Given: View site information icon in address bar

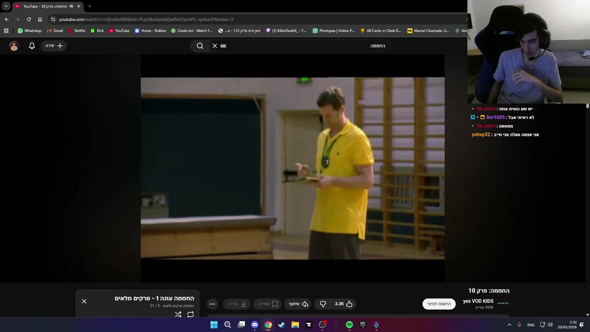Looking at the screenshot, I should [53, 19].
